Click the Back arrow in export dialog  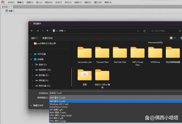tap(32, 31)
